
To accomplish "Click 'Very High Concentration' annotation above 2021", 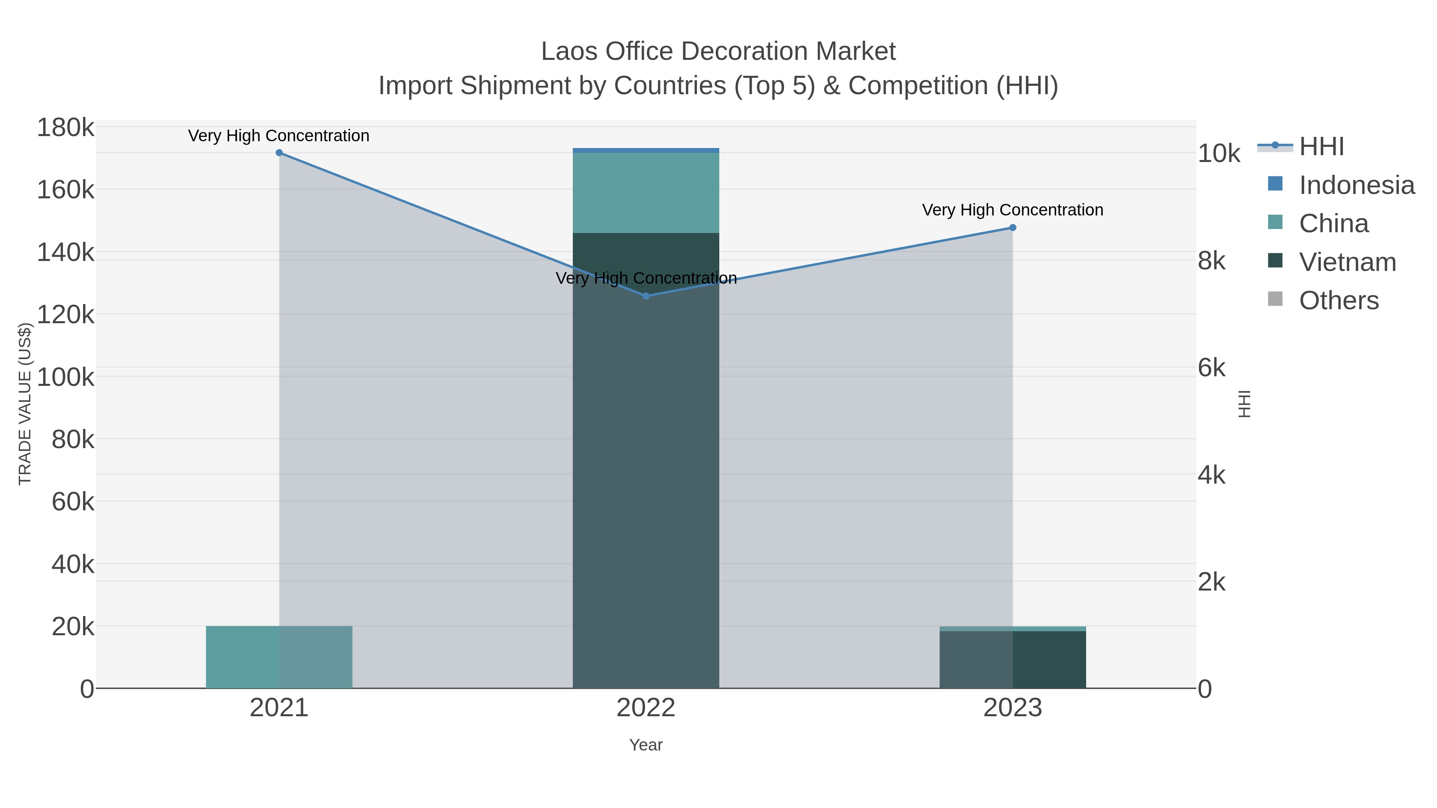I will (279, 136).
